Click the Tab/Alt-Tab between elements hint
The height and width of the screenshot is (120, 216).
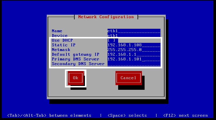coord(49,115)
